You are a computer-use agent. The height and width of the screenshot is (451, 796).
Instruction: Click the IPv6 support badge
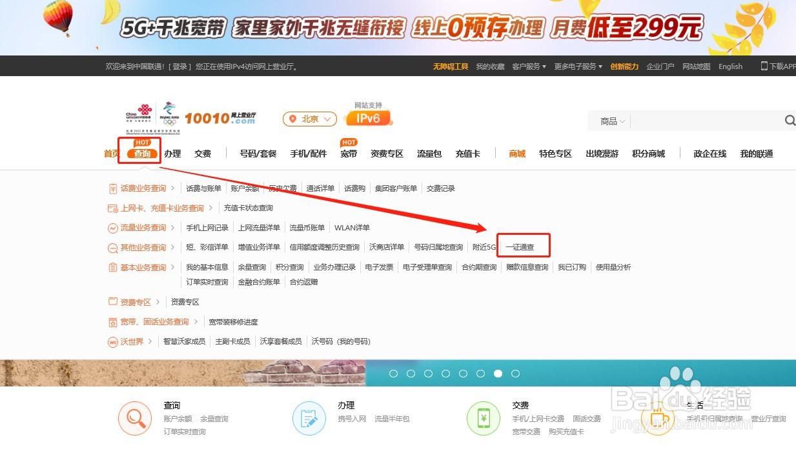[369, 114]
